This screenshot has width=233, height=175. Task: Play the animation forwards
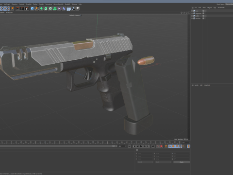point(141,146)
